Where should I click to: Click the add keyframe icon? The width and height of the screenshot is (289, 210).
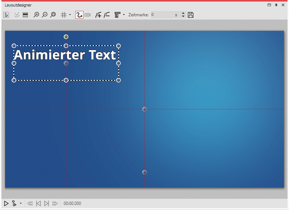[x=98, y=15]
